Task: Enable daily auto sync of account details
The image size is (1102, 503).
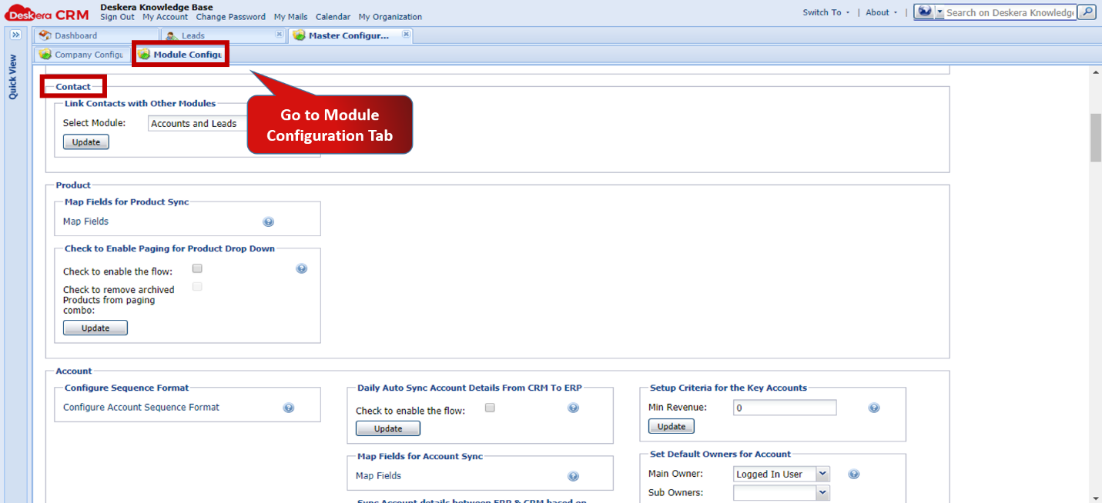Action: coord(490,408)
